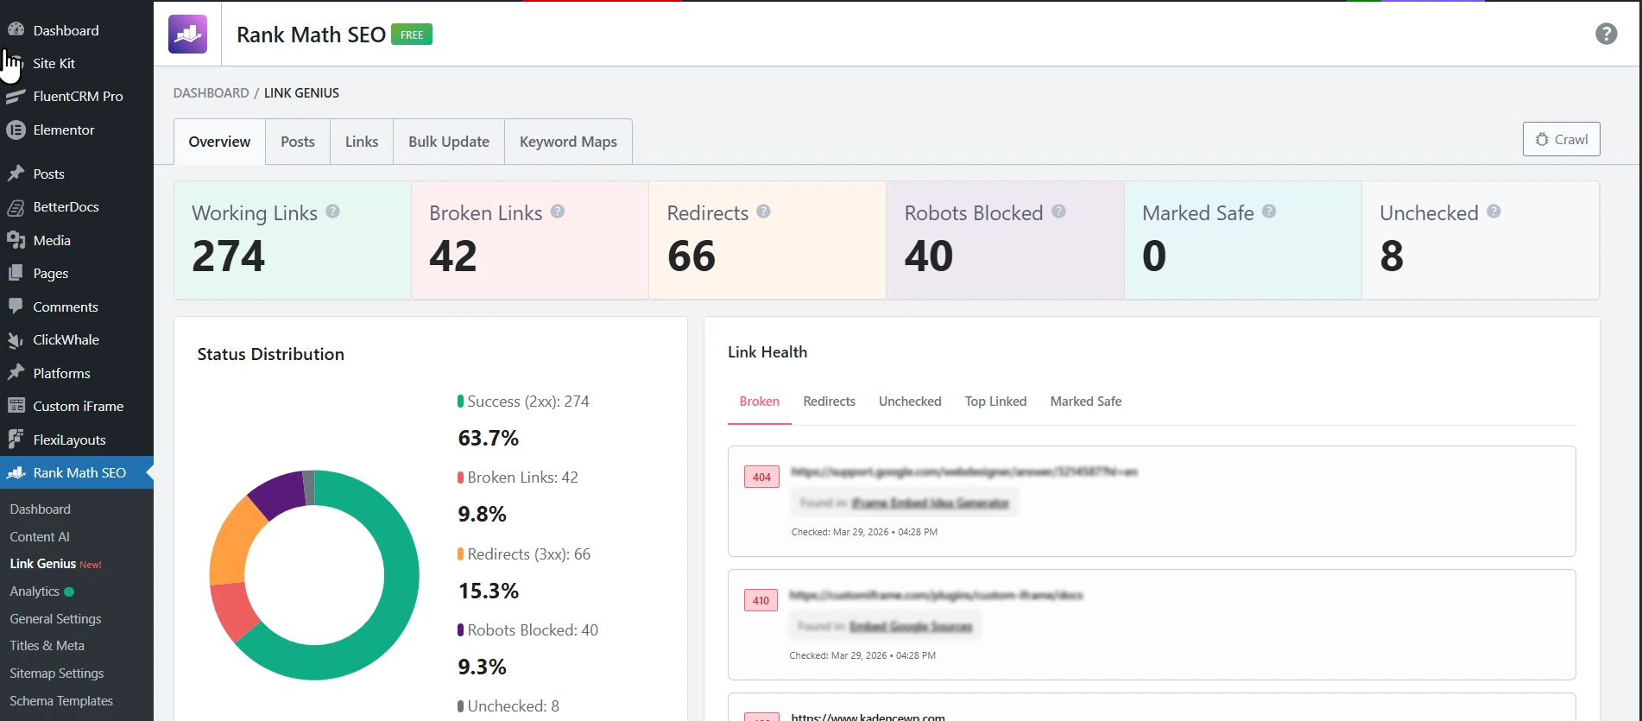This screenshot has height=721, width=1642.
Task: Select the Marked Safe link health tab
Action: point(1086,402)
